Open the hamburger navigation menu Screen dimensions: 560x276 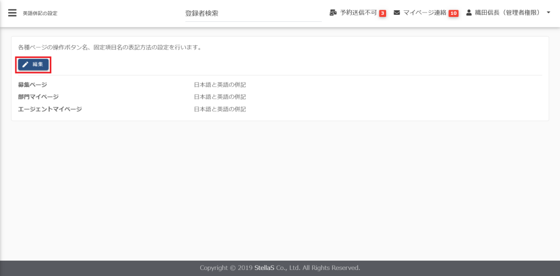(x=12, y=13)
